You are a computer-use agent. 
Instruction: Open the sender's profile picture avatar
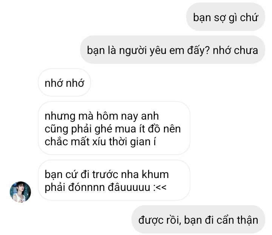click(x=20, y=192)
